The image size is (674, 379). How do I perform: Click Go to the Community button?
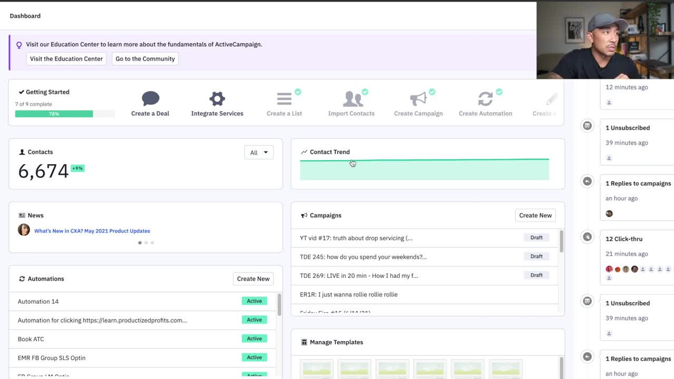145,59
